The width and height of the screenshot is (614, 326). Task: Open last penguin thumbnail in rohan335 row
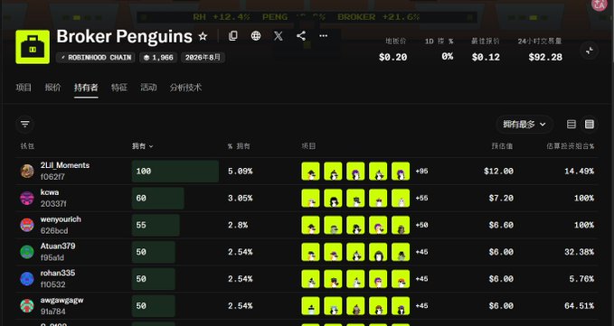[x=401, y=279]
